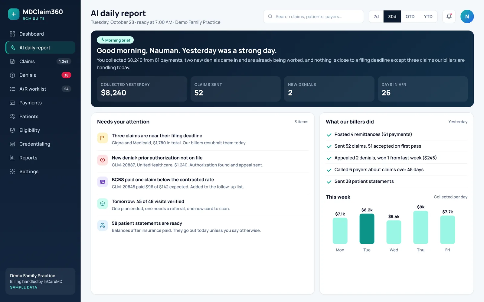Open the user avatar N menu
This screenshot has height=302, width=484.
coord(467,16)
